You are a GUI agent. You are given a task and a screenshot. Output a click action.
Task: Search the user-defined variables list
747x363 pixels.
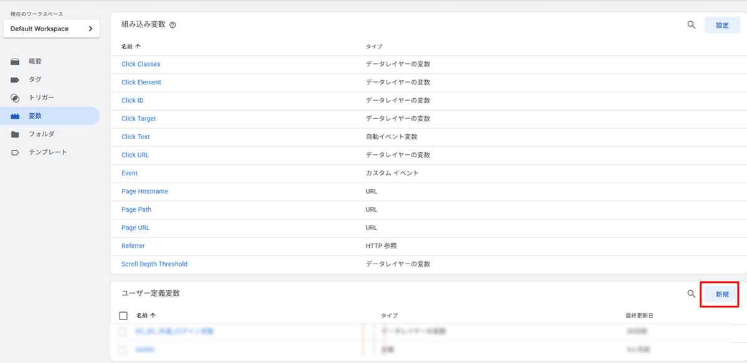click(x=691, y=293)
